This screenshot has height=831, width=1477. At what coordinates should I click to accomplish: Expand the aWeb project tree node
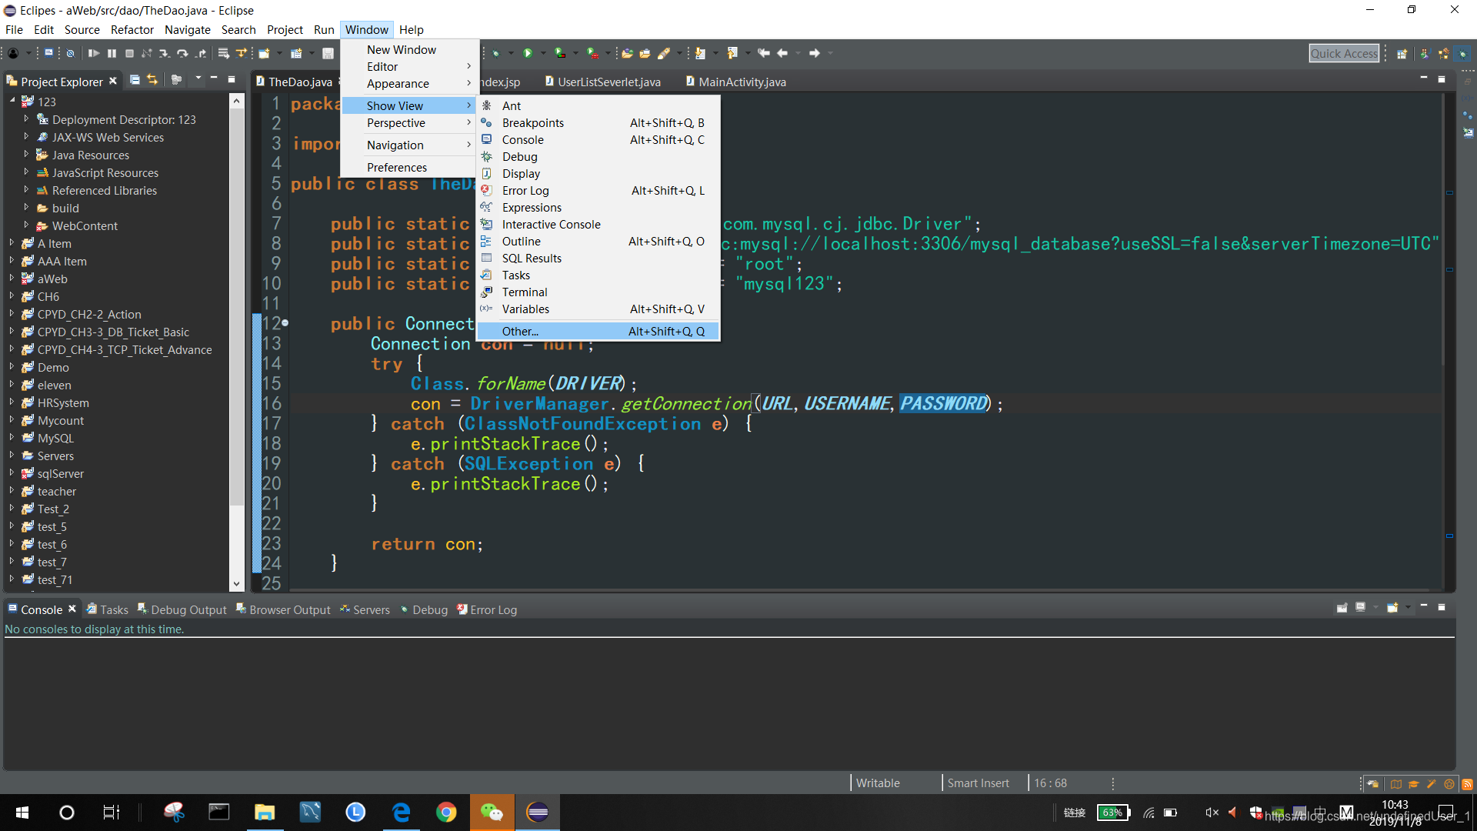(x=12, y=279)
